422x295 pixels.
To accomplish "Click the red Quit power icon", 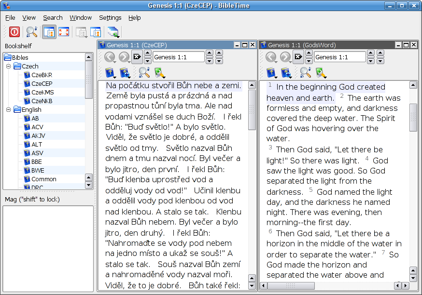I will [14, 32].
